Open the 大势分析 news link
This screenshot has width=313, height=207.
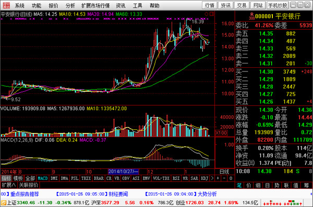[207, 194]
